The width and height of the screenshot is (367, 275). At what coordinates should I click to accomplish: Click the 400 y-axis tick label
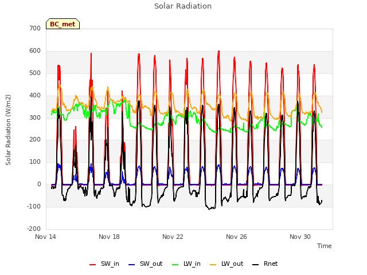point(35,96)
